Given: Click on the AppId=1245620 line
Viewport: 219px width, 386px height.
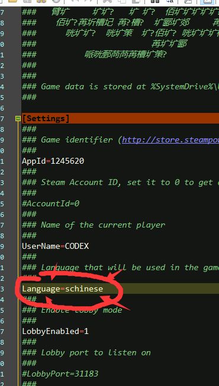Looking at the screenshot, I should (53, 161).
